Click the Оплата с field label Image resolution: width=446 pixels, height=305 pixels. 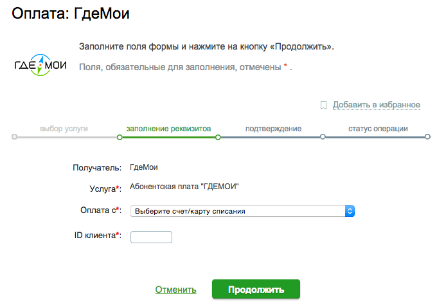point(101,210)
